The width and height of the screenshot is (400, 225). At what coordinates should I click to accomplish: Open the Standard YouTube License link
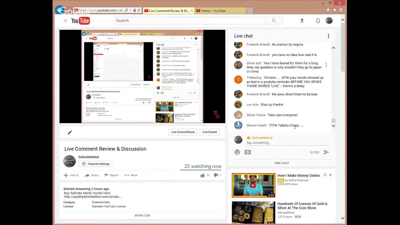click(x=109, y=206)
